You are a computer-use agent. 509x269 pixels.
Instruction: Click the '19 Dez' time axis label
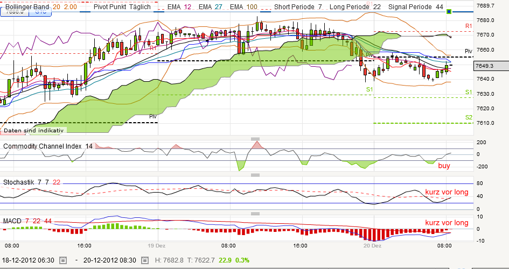point(157,246)
